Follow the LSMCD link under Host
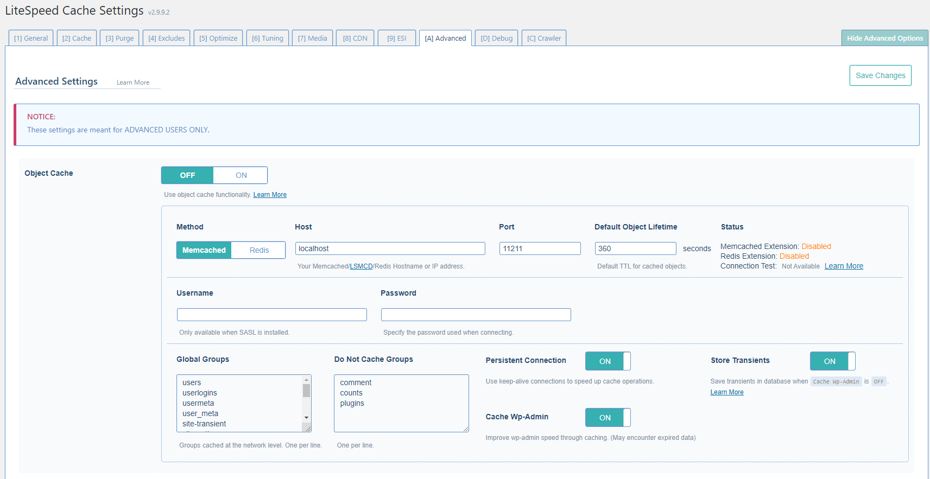 tap(361, 266)
